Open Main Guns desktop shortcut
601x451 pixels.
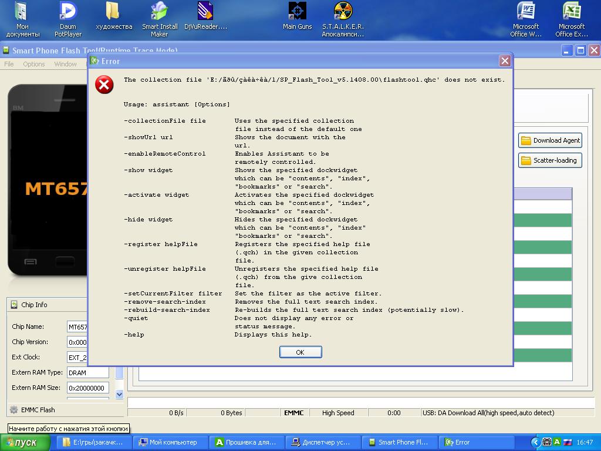pos(297,18)
